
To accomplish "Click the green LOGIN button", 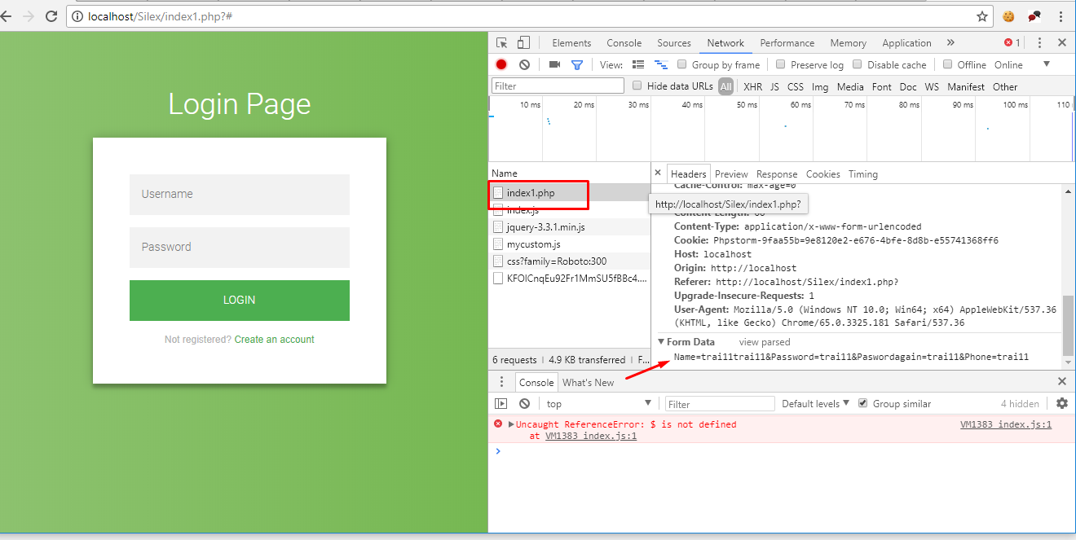I will point(239,301).
